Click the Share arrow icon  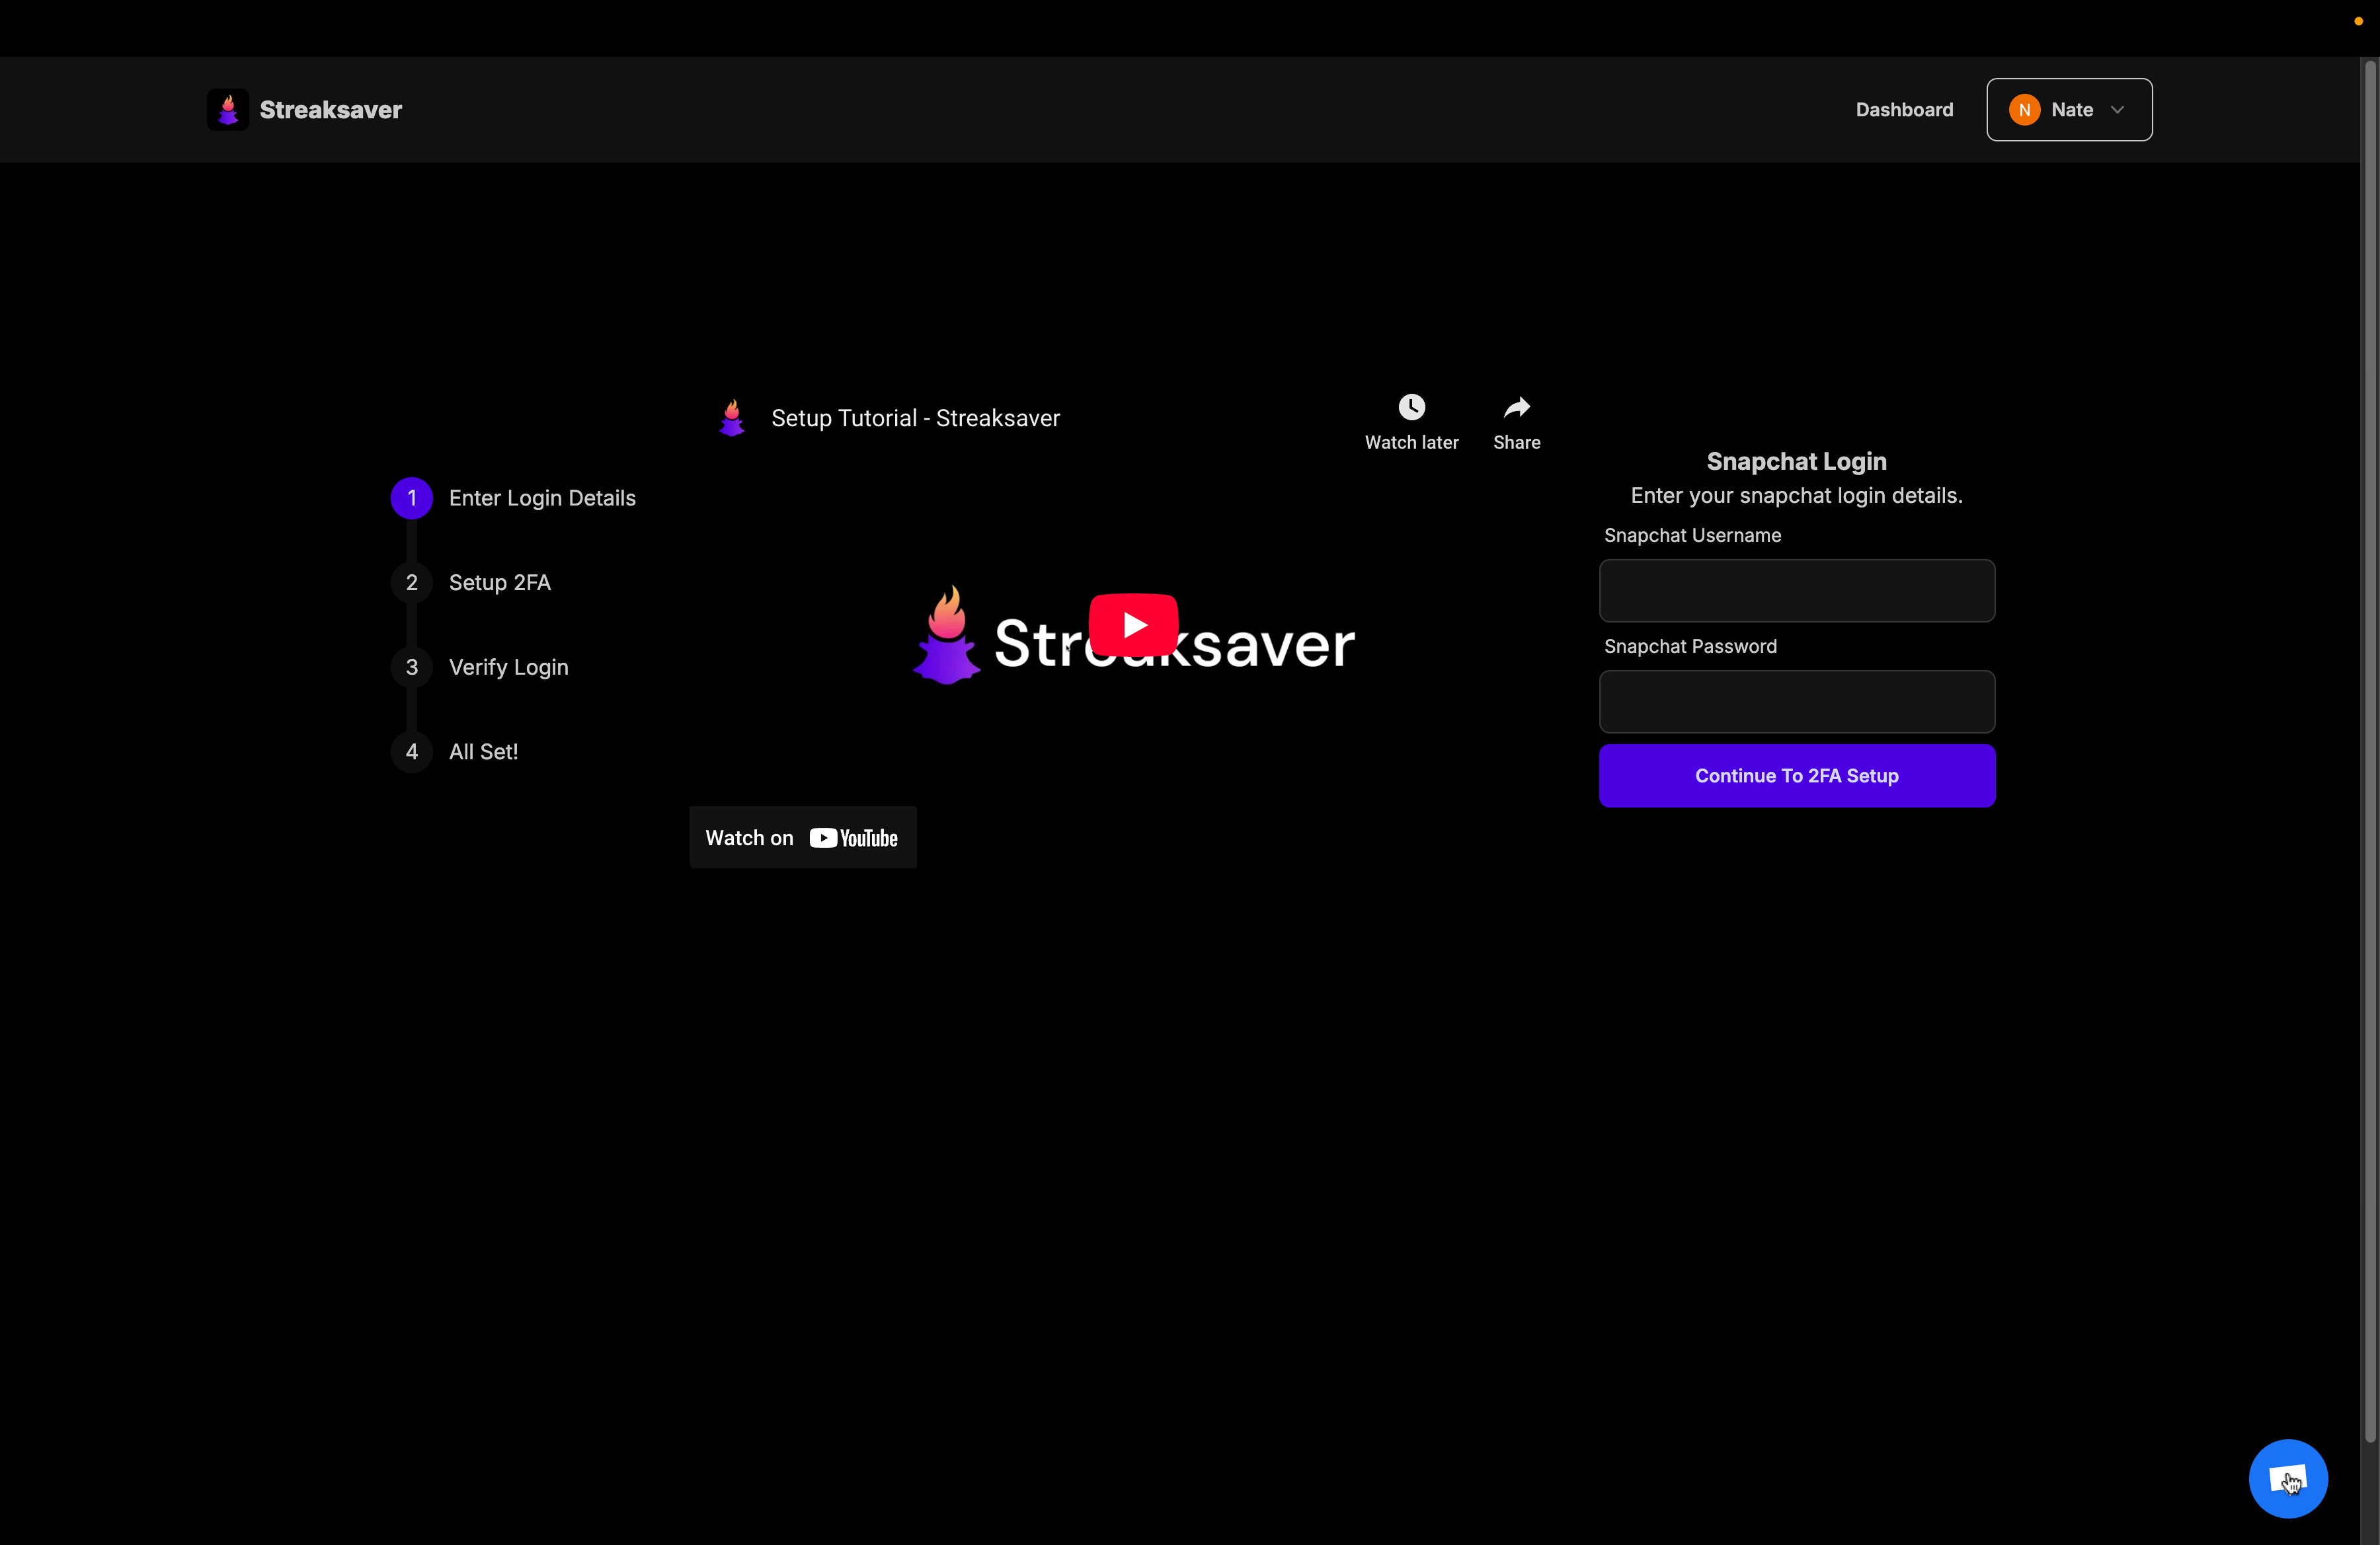[x=1517, y=407]
